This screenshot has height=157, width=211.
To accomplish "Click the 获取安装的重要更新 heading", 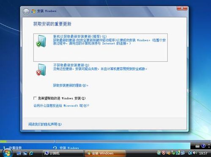I will pos(52,24).
